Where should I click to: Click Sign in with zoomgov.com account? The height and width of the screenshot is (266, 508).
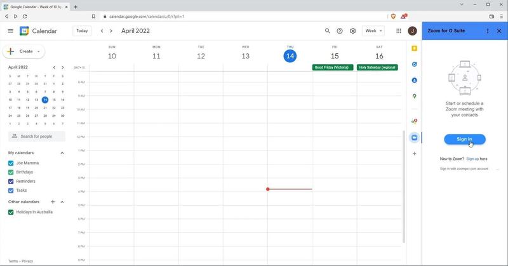point(464,169)
